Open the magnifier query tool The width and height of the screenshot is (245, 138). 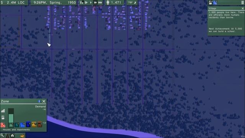pyautogui.click(x=2, y=135)
